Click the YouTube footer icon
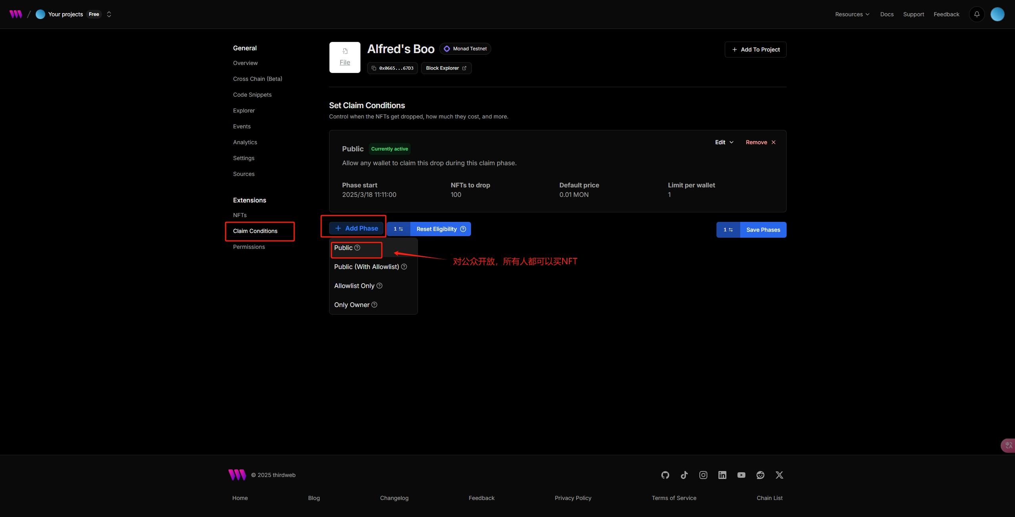This screenshot has width=1015, height=517. 741,475
